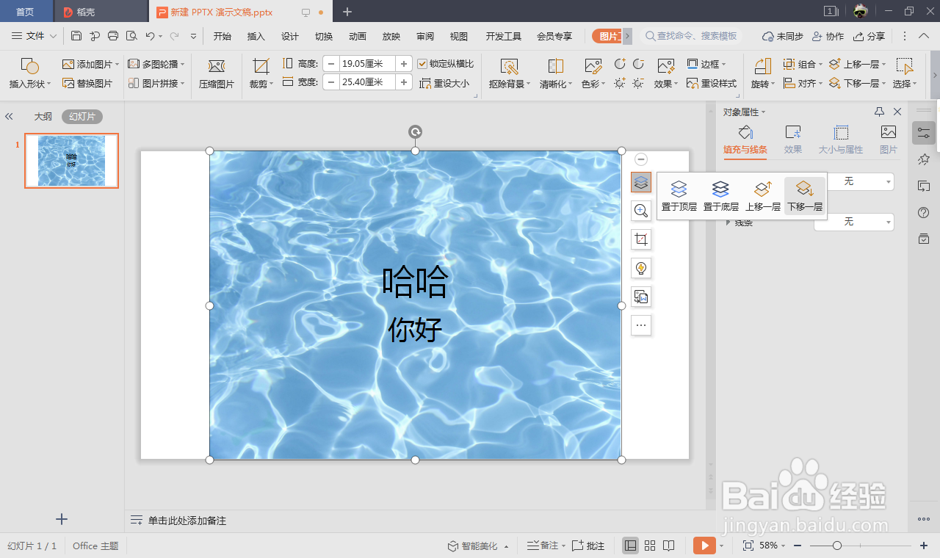Click the floating crop icon beside image
This screenshot has height=558, width=940.
tap(641, 239)
